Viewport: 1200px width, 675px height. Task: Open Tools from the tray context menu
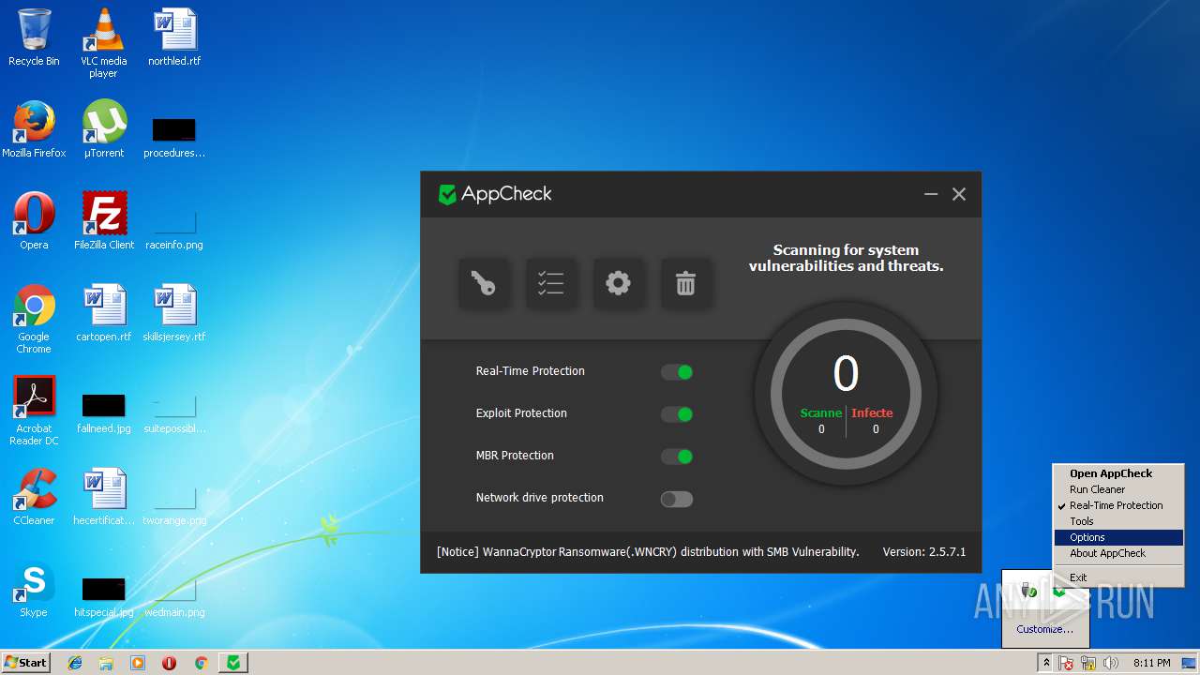point(1118,521)
